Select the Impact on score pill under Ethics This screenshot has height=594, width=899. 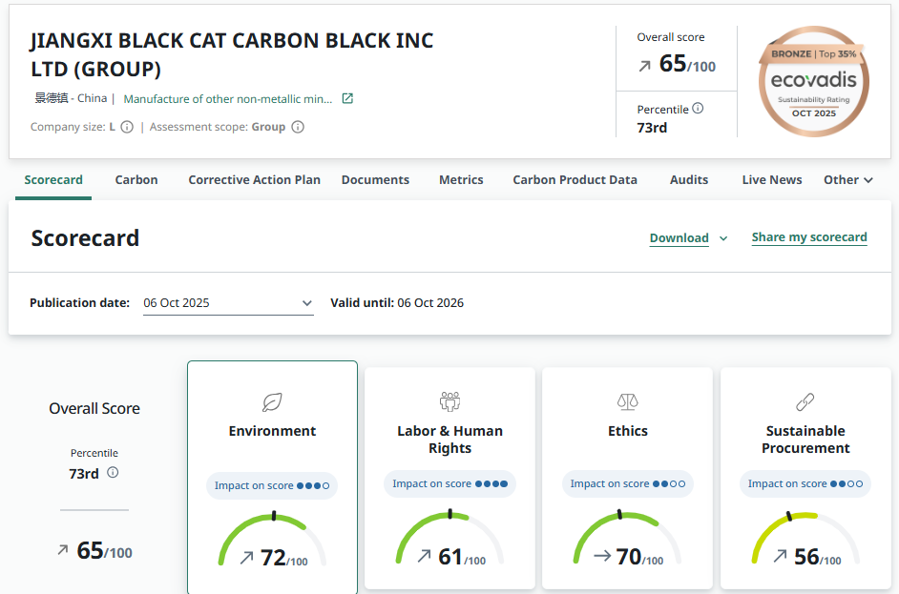coord(627,483)
